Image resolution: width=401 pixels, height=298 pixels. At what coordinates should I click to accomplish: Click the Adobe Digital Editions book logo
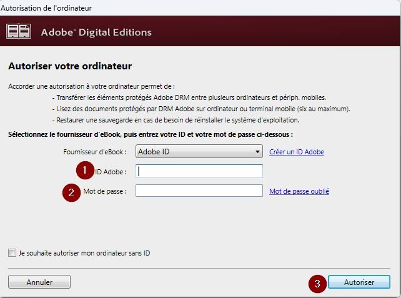[x=19, y=32]
